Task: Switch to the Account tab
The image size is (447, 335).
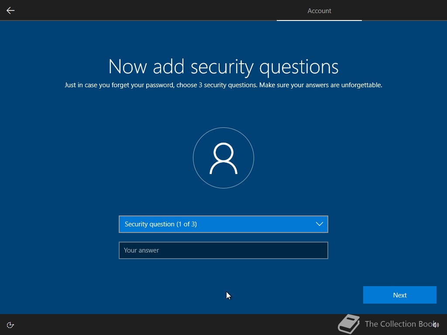Action: [x=319, y=11]
